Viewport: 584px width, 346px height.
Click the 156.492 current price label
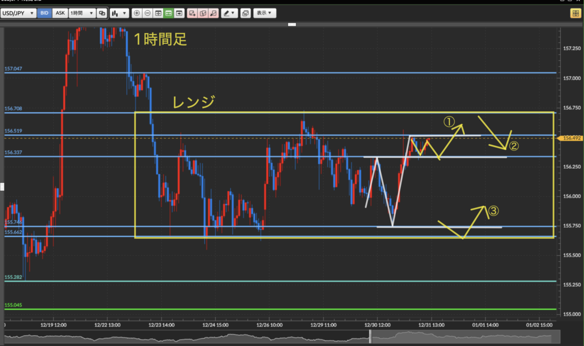[x=571, y=138]
